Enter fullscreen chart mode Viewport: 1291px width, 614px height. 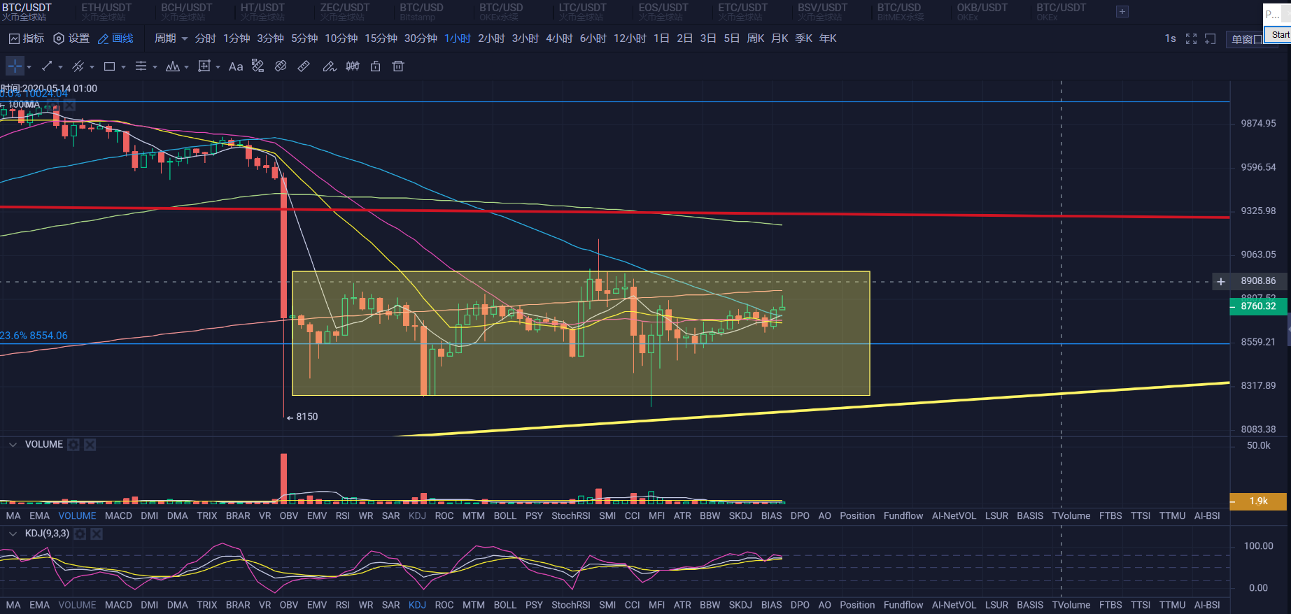[x=1191, y=39]
